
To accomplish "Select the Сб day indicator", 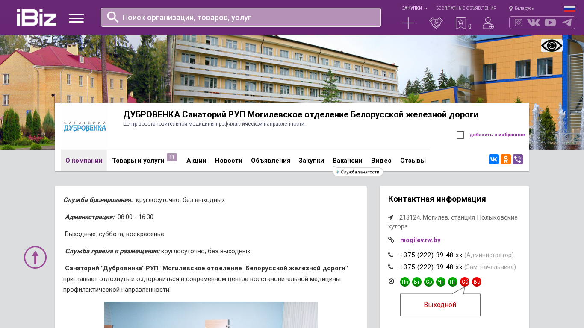I will click(465, 282).
